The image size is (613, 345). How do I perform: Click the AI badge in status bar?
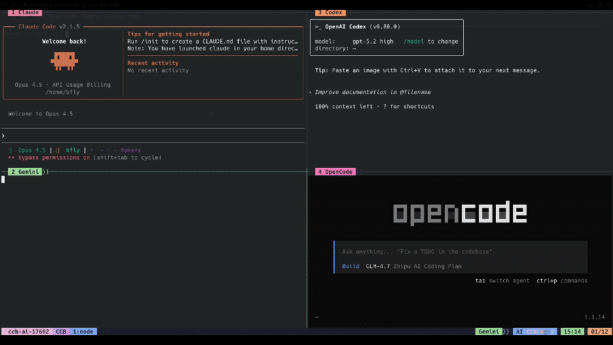coord(520,332)
